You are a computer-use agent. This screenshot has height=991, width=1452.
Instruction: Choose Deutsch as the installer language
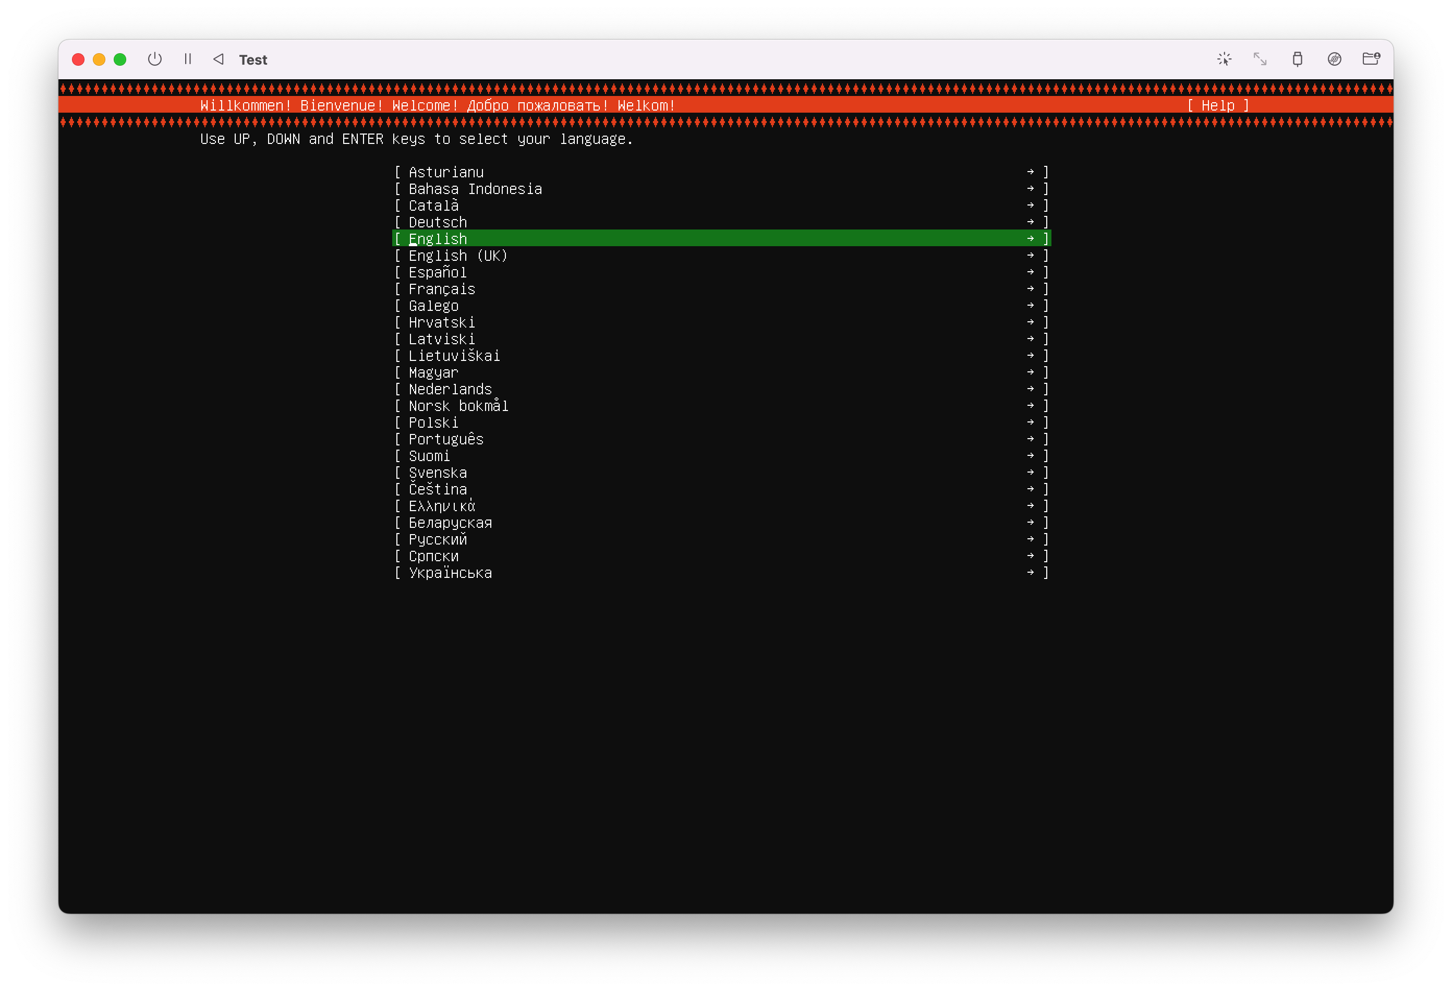(x=438, y=222)
